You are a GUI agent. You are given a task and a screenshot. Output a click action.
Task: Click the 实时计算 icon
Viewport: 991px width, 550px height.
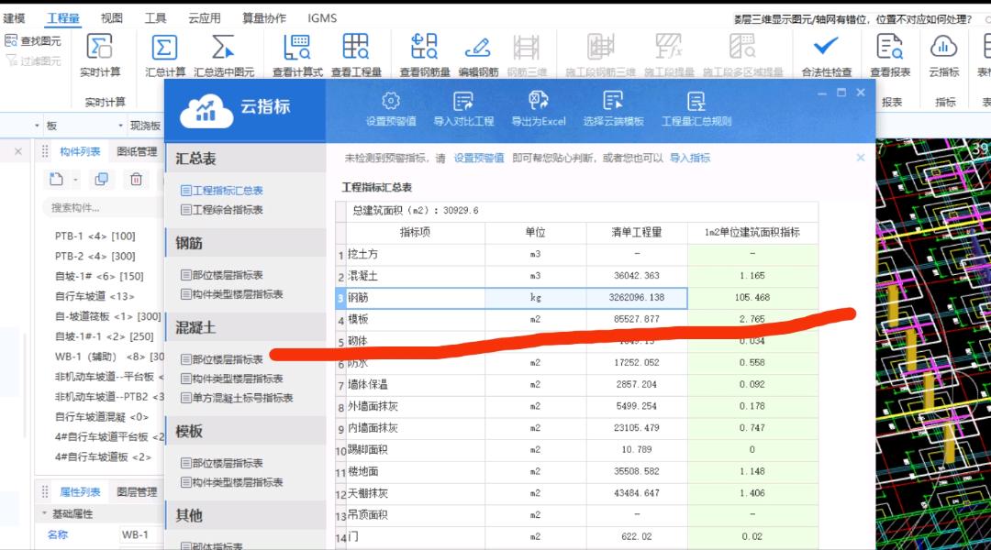click(x=99, y=47)
